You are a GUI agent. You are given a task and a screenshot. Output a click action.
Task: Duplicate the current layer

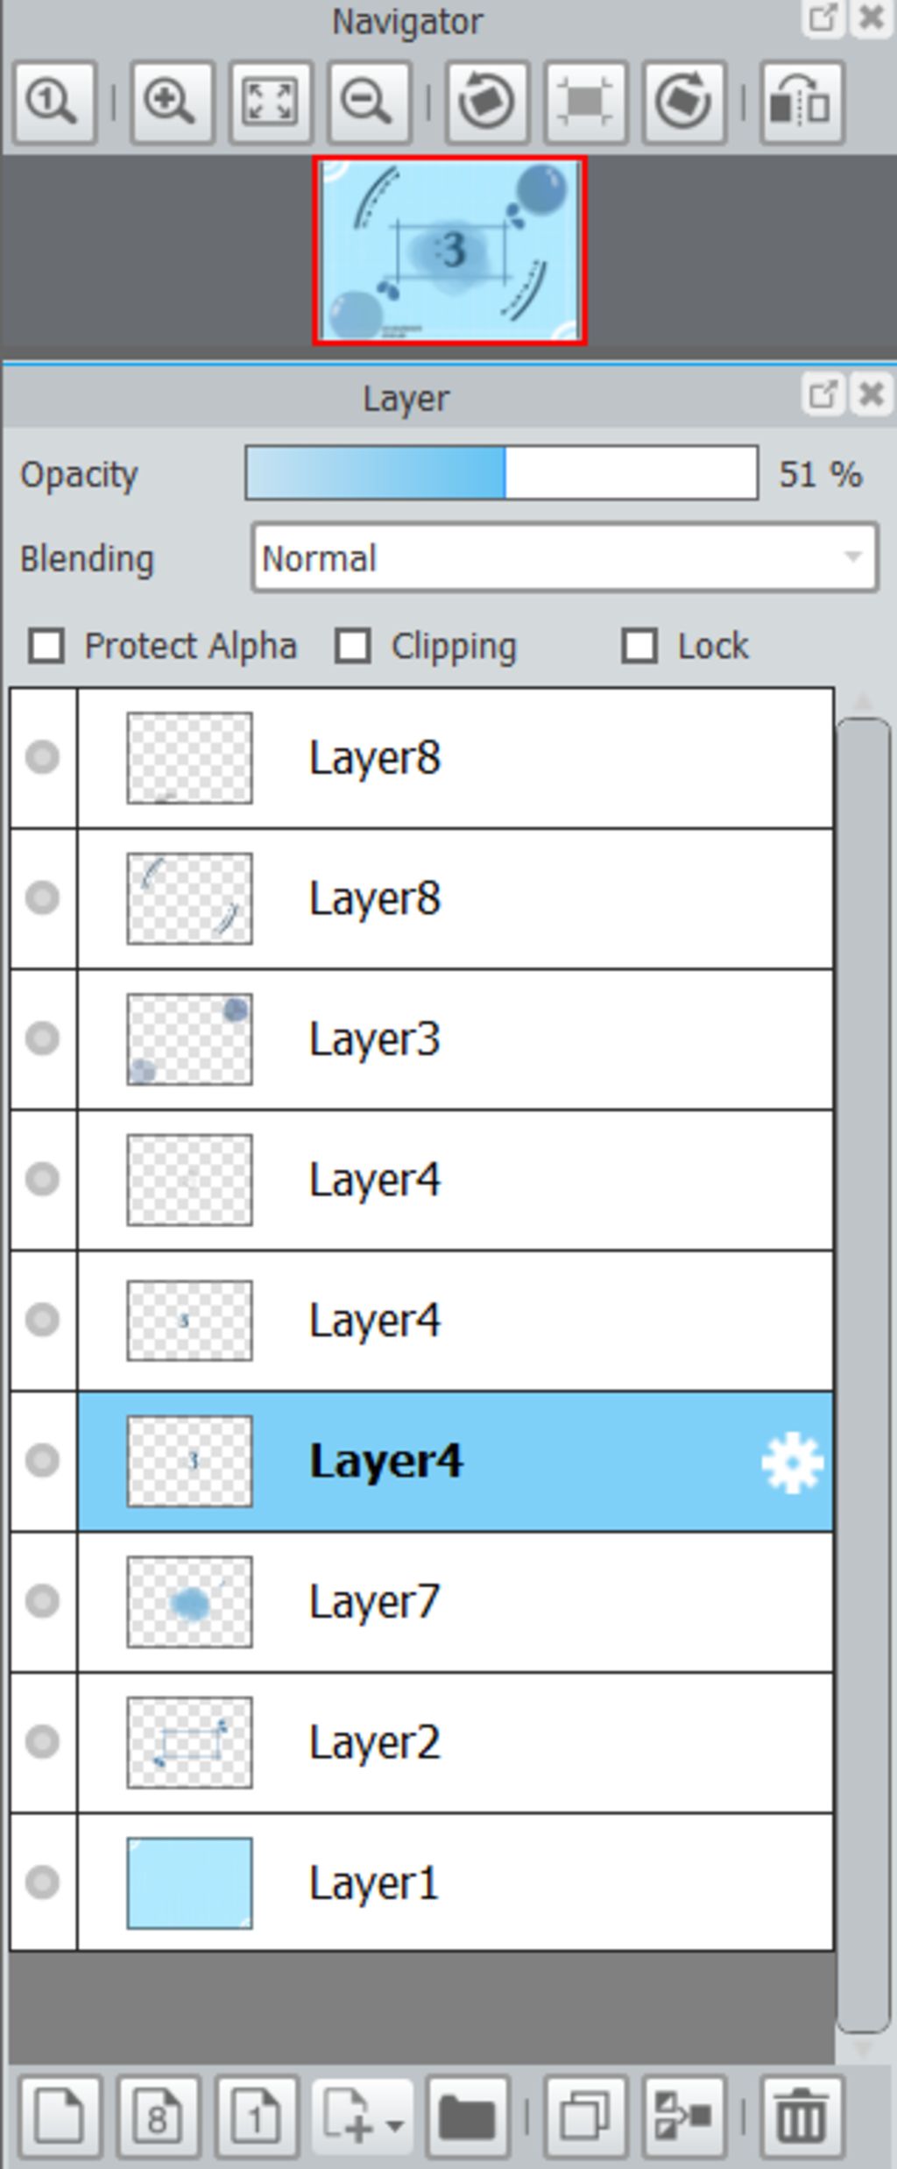tap(585, 2117)
